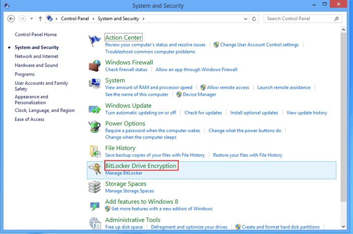Viewport: 353px width, 234px height.
Task: Open BitLocker Drive Encryption
Action: coord(141,166)
